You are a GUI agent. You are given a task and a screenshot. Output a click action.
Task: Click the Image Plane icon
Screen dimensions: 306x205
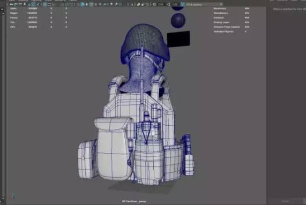coord(29,4)
